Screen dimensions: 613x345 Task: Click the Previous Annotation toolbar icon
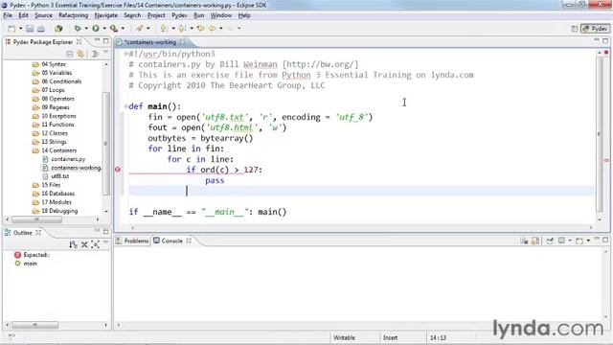tap(182, 28)
